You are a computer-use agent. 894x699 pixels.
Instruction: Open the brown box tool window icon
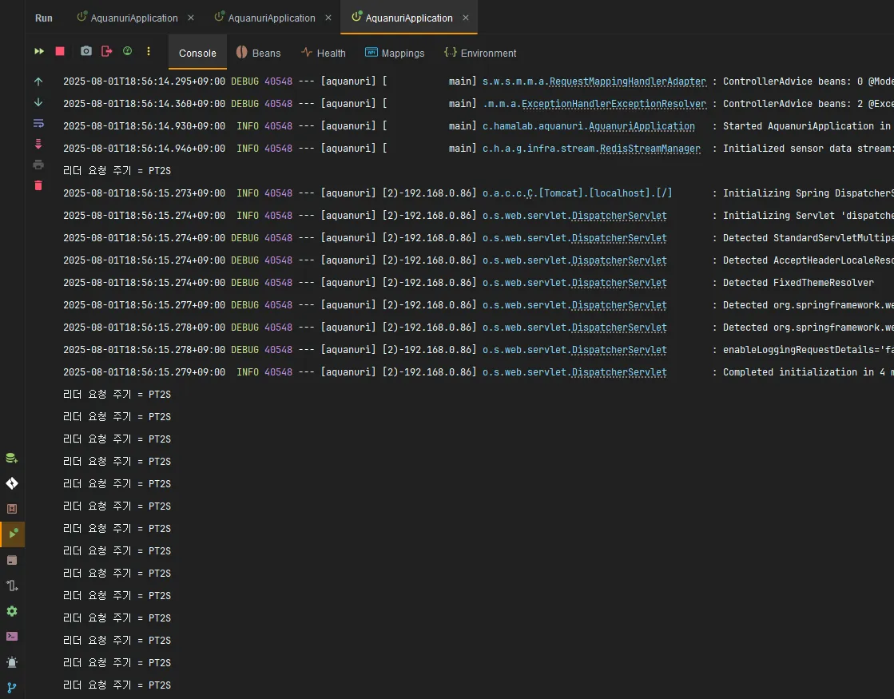[12, 561]
